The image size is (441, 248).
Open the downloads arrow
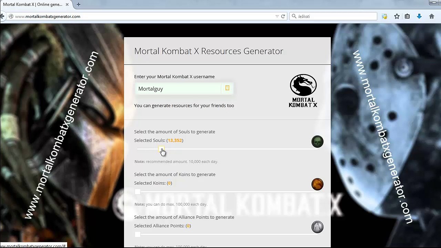tap(419, 16)
